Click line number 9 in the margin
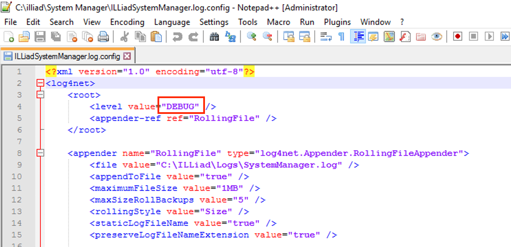 click(x=19, y=165)
